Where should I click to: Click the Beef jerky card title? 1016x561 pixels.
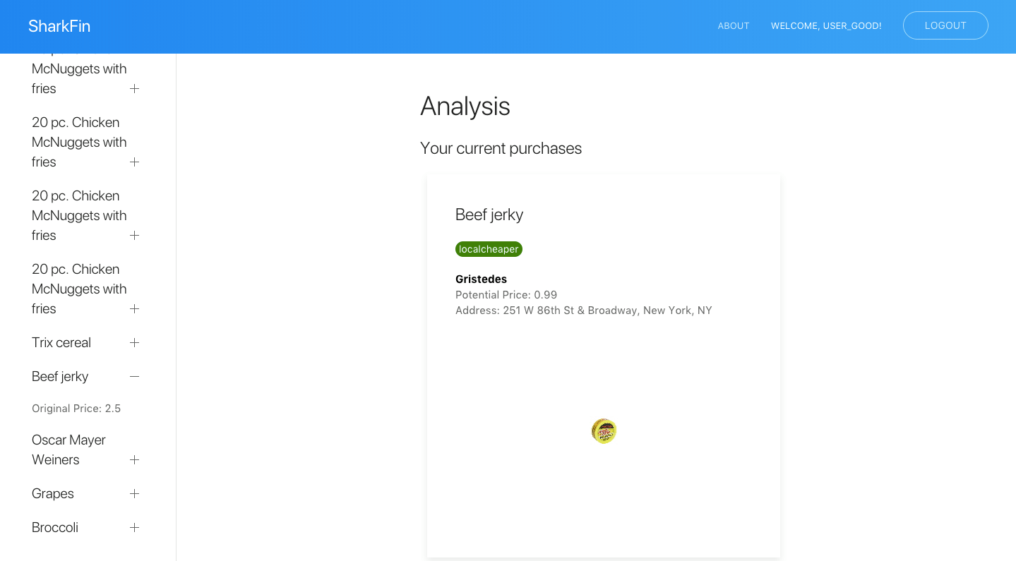pos(489,215)
